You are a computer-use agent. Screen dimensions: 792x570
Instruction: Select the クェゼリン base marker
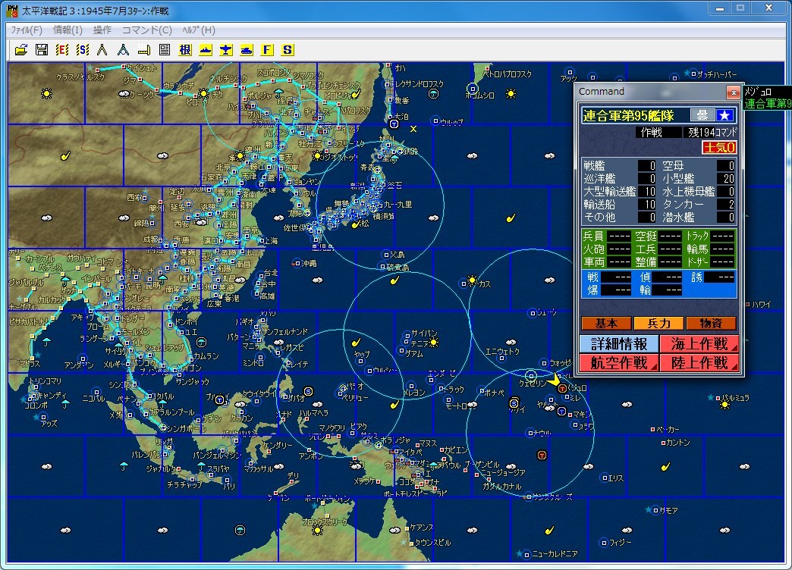pos(531,376)
